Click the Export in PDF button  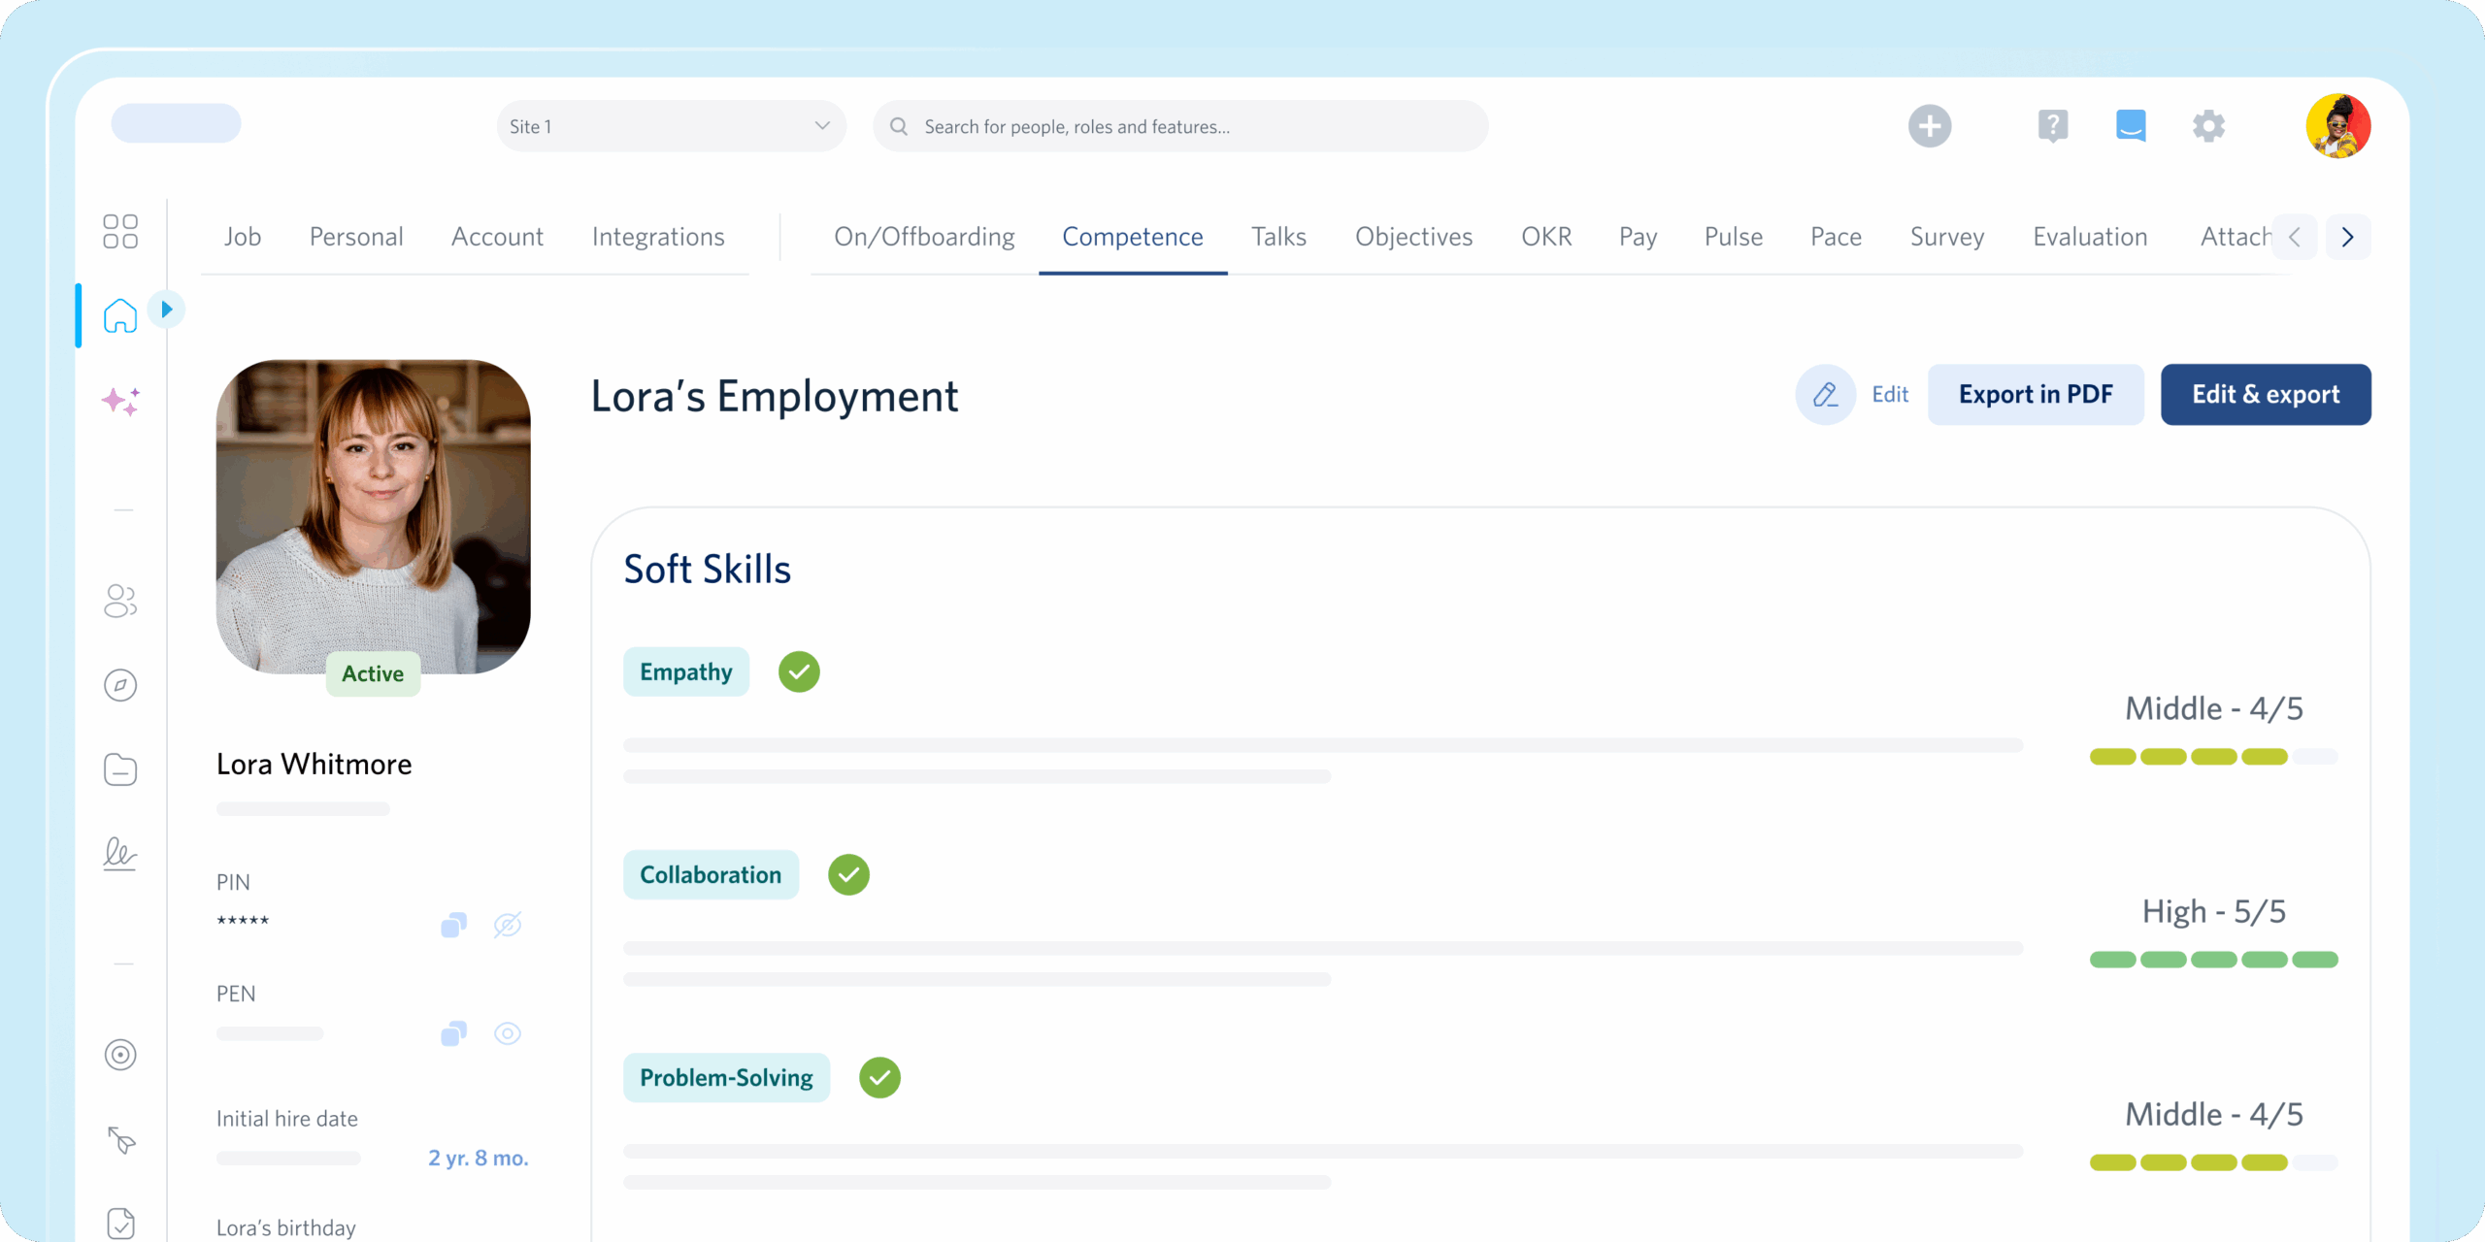tap(2036, 394)
